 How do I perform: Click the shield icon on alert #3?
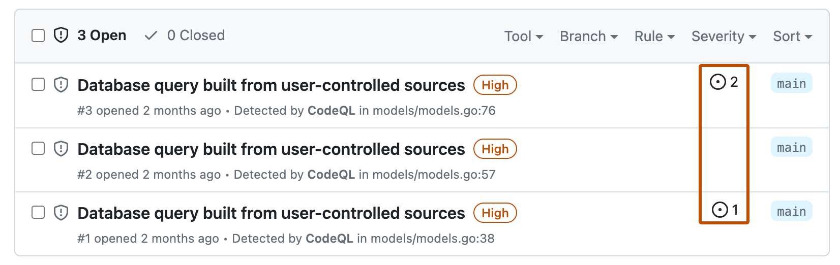[61, 84]
